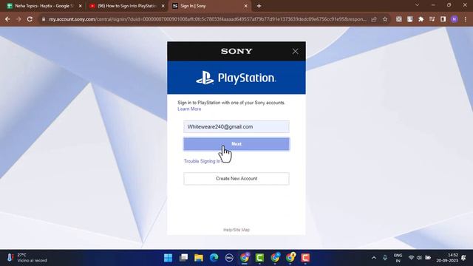Open the red Camtasia recorder taskbar icon

click(x=305, y=258)
